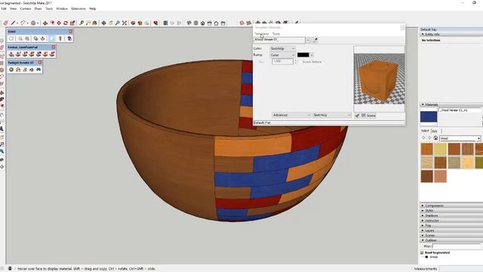The height and width of the screenshot is (272, 483).
Task: Switch to the Front view house icon
Action: 203,23
